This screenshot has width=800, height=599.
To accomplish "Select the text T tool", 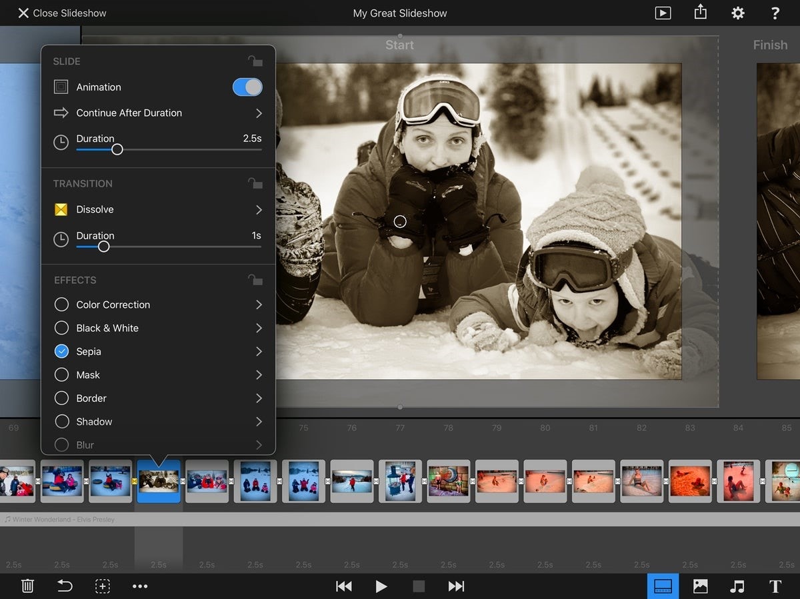I will (x=775, y=586).
